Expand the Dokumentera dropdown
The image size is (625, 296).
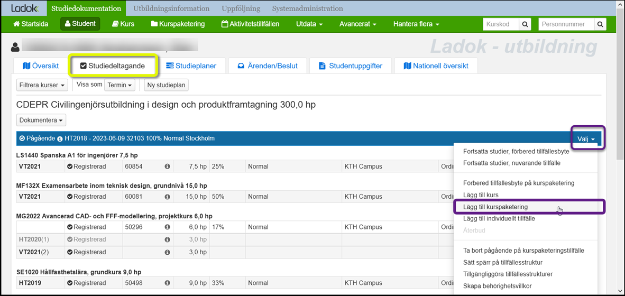(41, 120)
